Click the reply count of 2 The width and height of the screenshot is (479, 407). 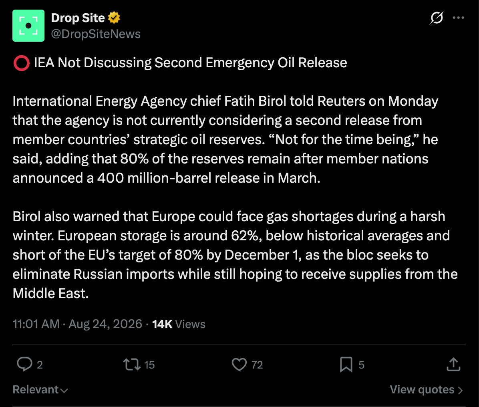pyautogui.click(x=40, y=365)
